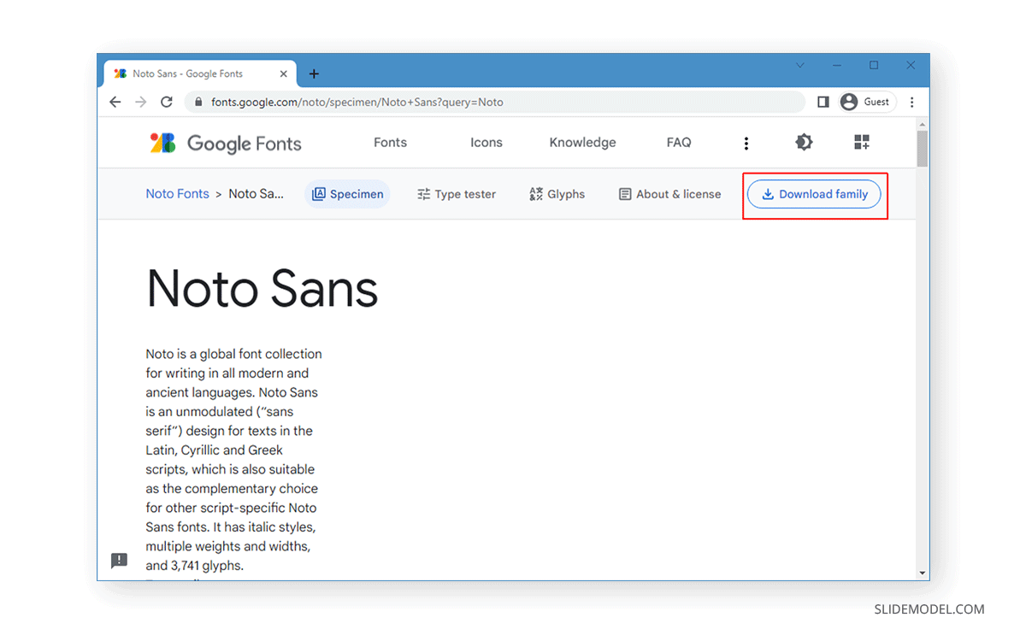Go to Noto Fonts breadcrumb link
Screen dimensions: 1026x635
(x=177, y=194)
